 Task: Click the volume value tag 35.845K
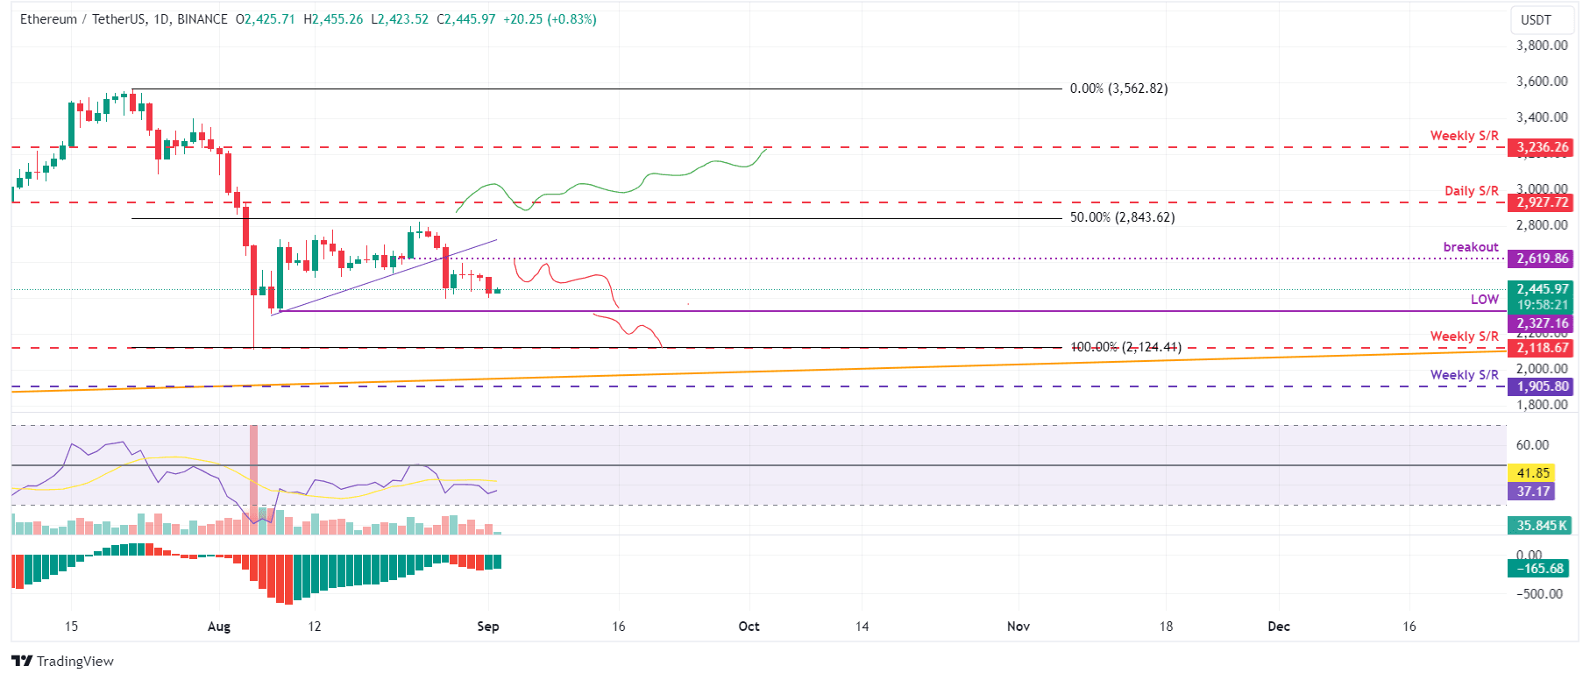1540,526
